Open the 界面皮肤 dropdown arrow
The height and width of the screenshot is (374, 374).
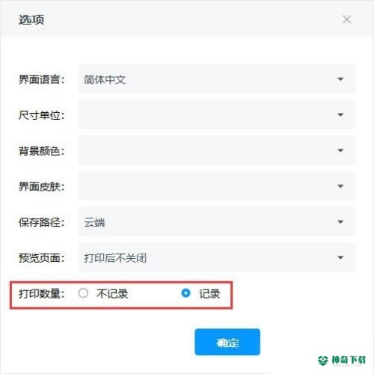click(340, 186)
